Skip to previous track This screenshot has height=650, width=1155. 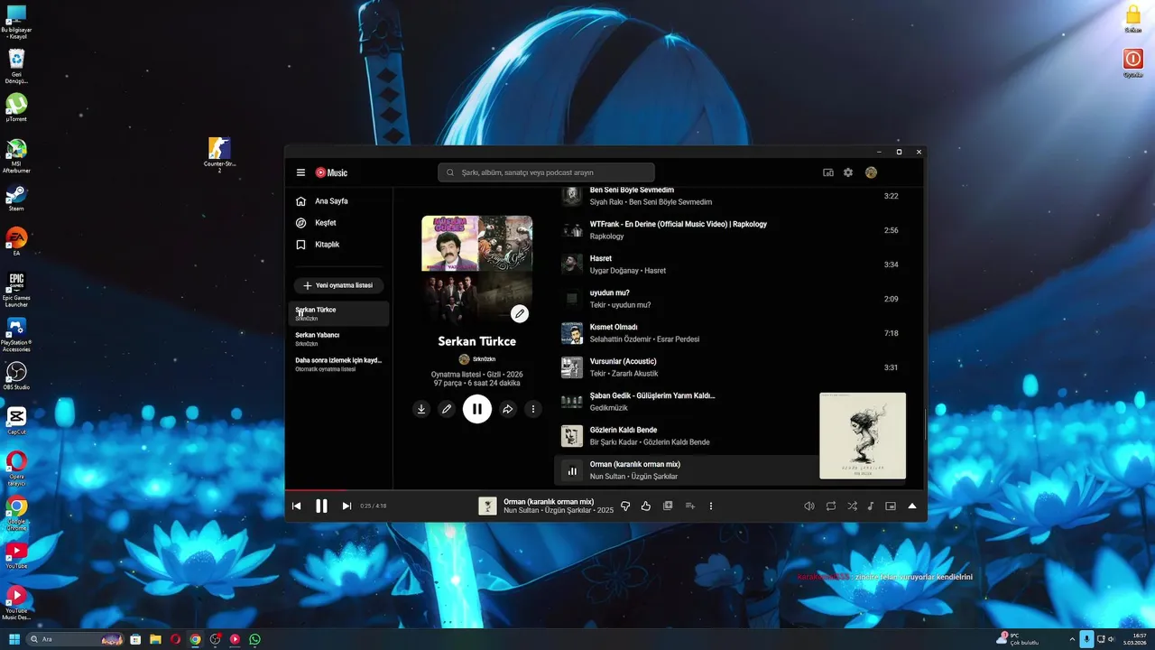(296, 506)
